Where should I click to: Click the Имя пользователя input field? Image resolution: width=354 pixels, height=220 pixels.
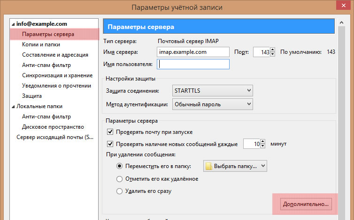[x=193, y=64]
